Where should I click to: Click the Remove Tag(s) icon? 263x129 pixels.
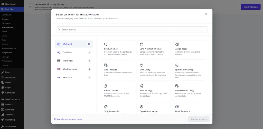142,86
